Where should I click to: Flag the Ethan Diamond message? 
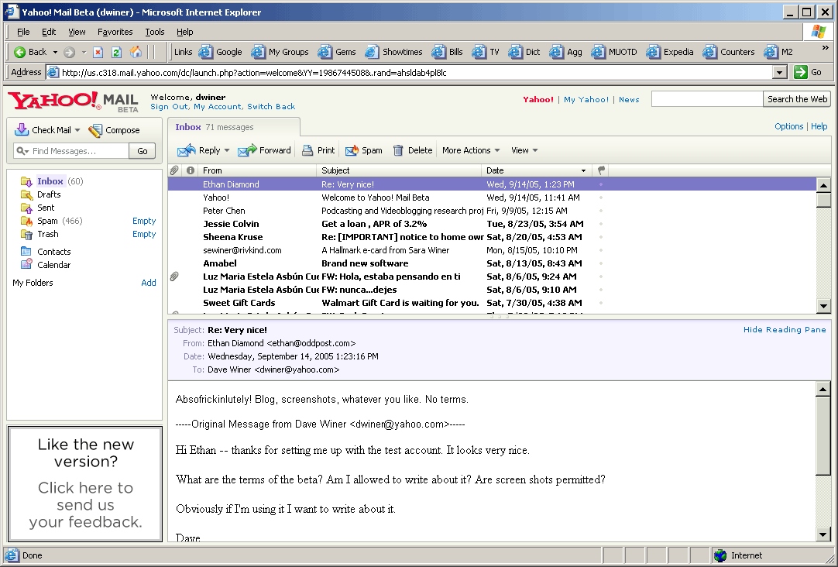click(x=600, y=184)
